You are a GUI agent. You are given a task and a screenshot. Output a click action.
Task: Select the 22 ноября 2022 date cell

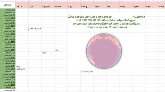[8, 66]
